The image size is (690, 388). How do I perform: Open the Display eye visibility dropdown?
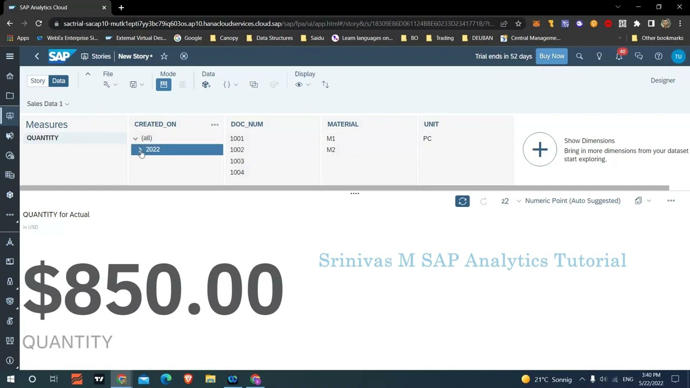(x=302, y=85)
